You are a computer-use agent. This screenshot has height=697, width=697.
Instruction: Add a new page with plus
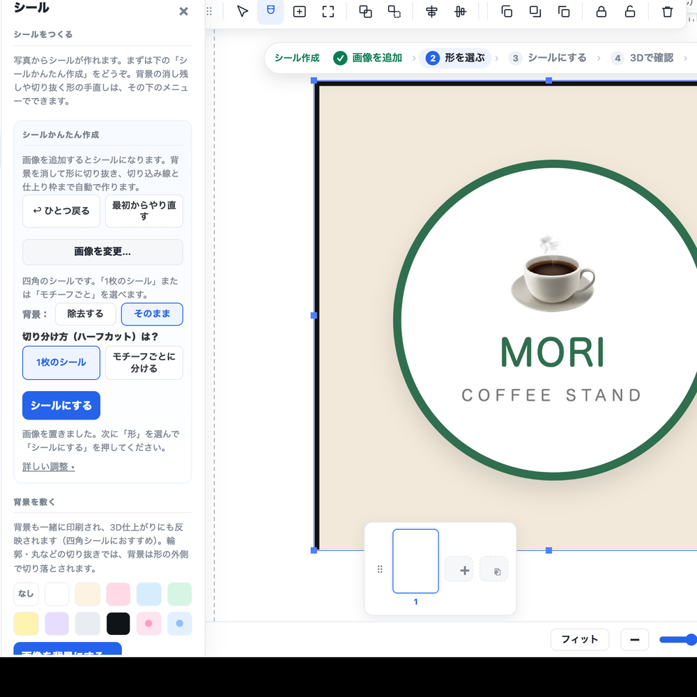point(459,569)
